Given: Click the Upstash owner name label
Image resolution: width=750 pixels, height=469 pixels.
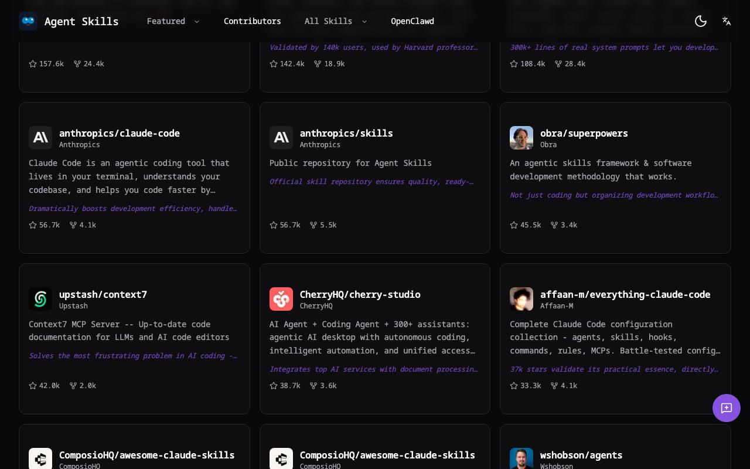Looking at the screenshot, I should coord(73,306).
